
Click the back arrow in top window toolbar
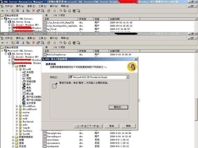pyautogui.click(x=2, y=11)
